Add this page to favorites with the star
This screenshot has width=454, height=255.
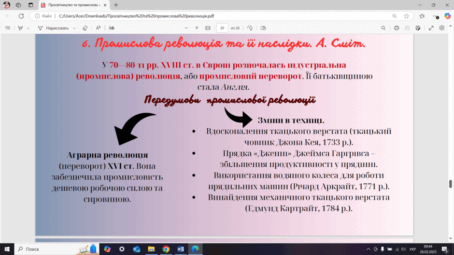(x=407, y=16)
